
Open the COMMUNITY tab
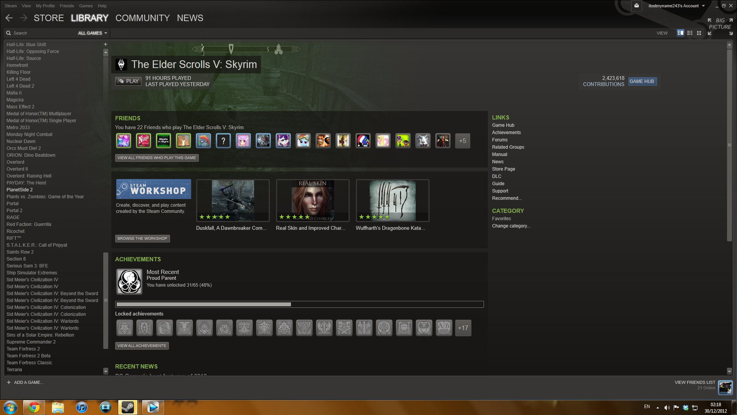click(x=142, y=18)
